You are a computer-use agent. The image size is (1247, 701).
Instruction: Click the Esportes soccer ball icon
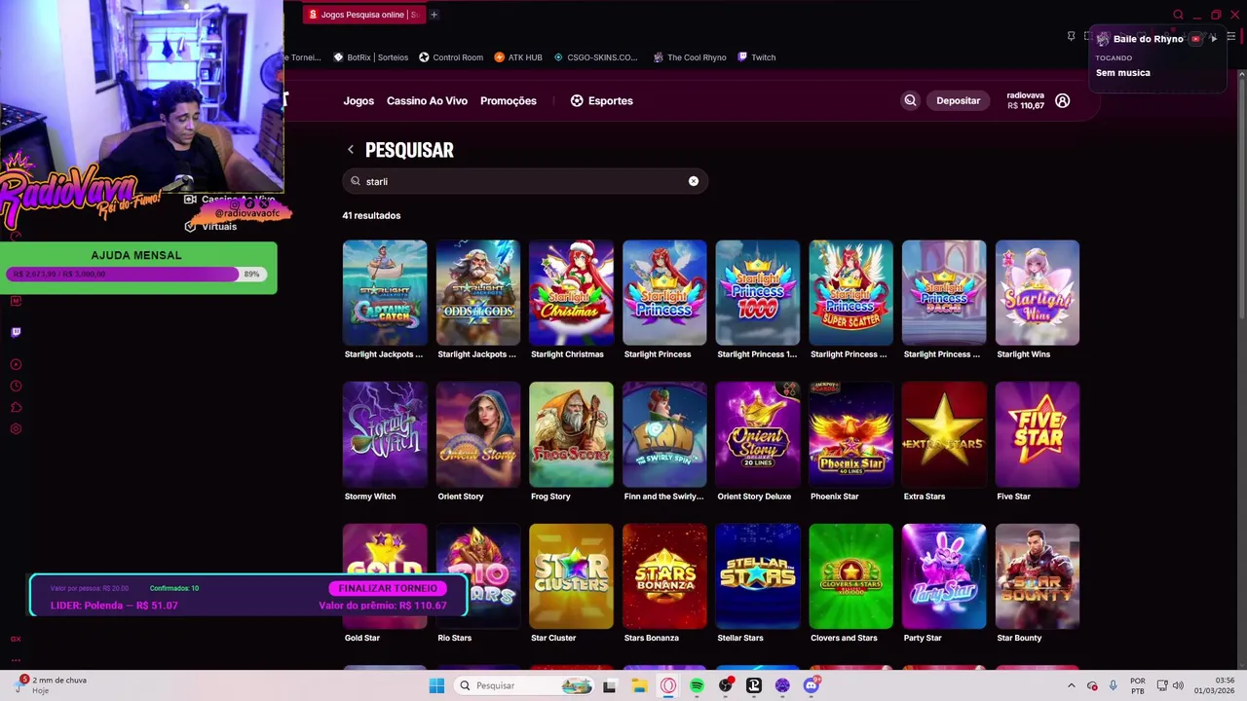click(577, 100)
